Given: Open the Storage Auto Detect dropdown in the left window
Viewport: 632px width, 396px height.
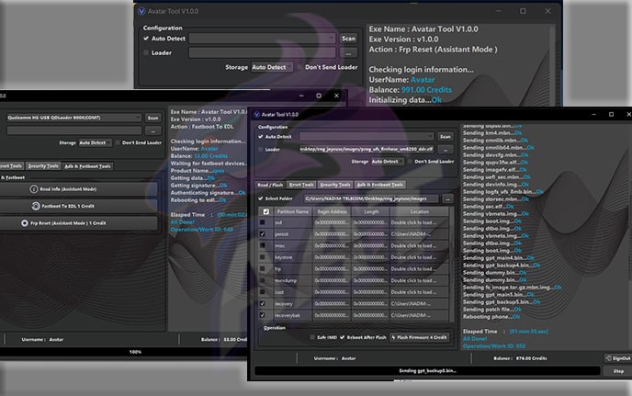Looking at the screenshot, I should tap(95, 142).
